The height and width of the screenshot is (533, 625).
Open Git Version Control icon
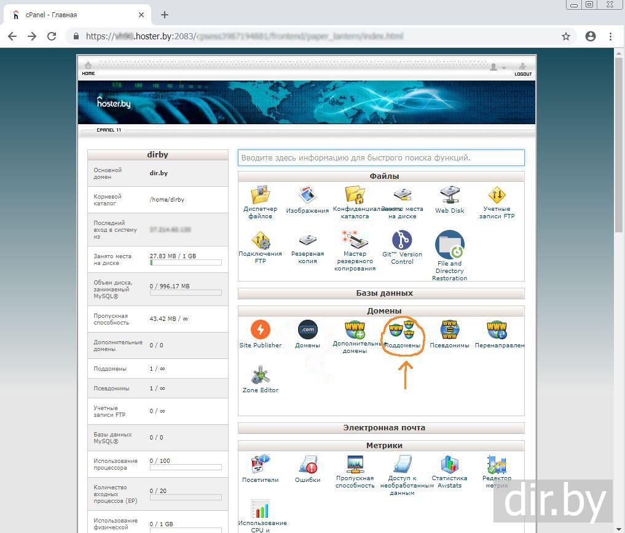402,240
